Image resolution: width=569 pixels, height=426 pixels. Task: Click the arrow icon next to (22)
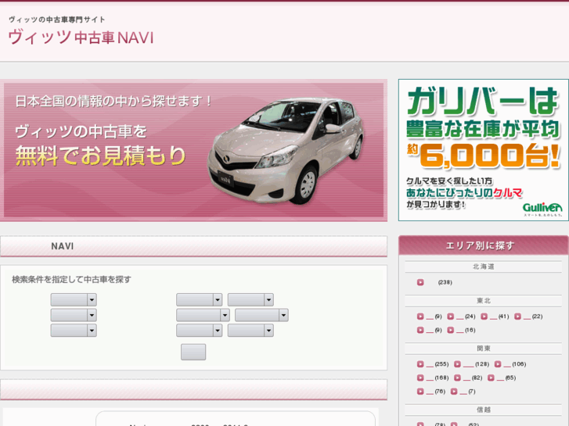pos(517,317)
